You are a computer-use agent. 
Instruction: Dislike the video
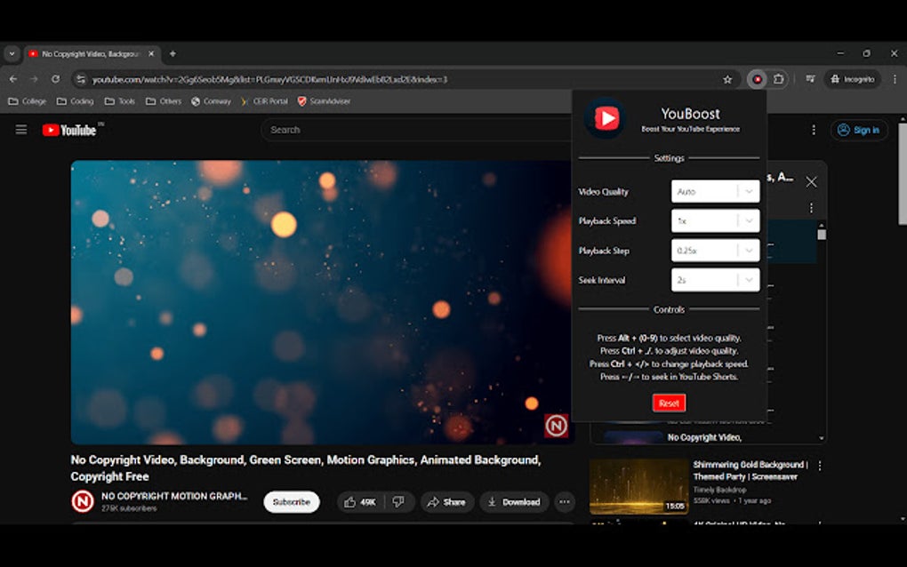click(398, 502)
